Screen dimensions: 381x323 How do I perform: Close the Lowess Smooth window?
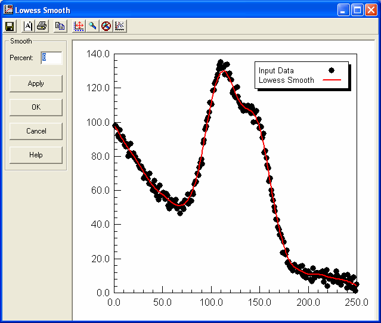tap(371, 10)
